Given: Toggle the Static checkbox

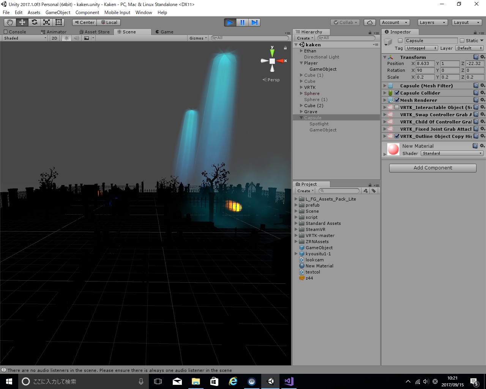Looking at the screenshot, I should (x=462, y=41).
